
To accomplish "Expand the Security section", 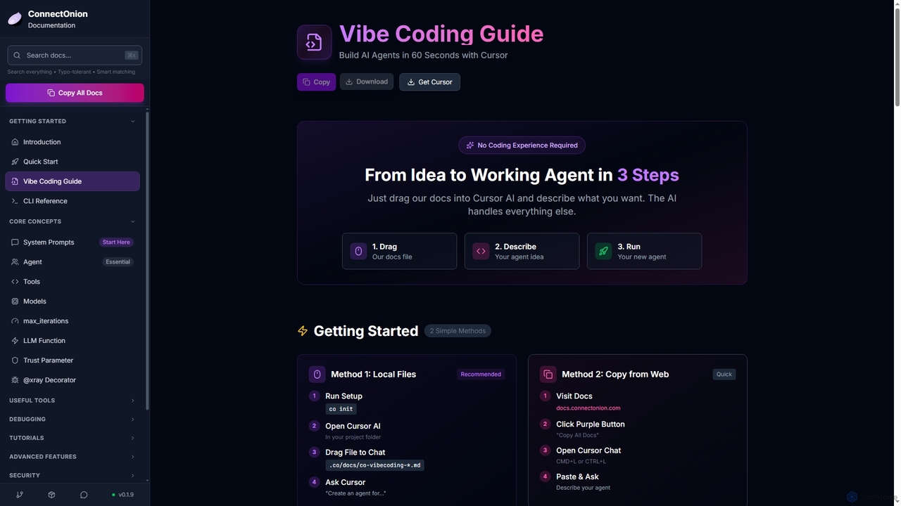I will (72, 476).
